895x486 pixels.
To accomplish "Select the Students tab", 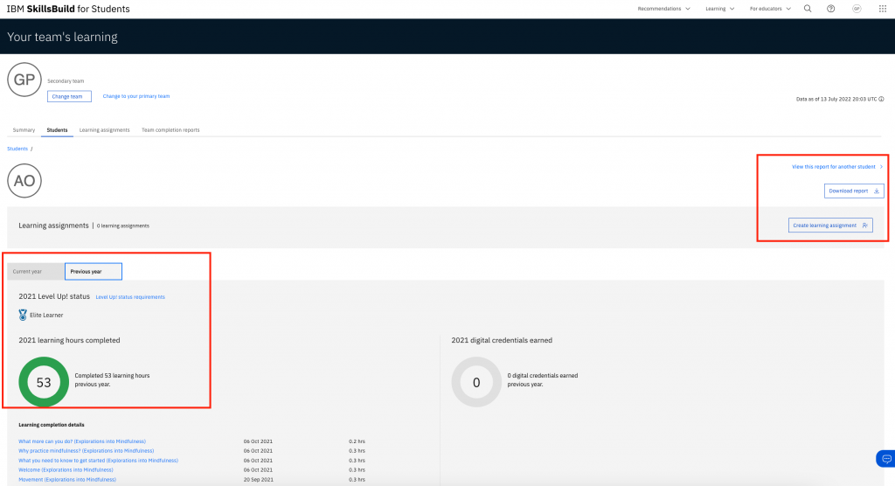I will (x=57, y=130).
